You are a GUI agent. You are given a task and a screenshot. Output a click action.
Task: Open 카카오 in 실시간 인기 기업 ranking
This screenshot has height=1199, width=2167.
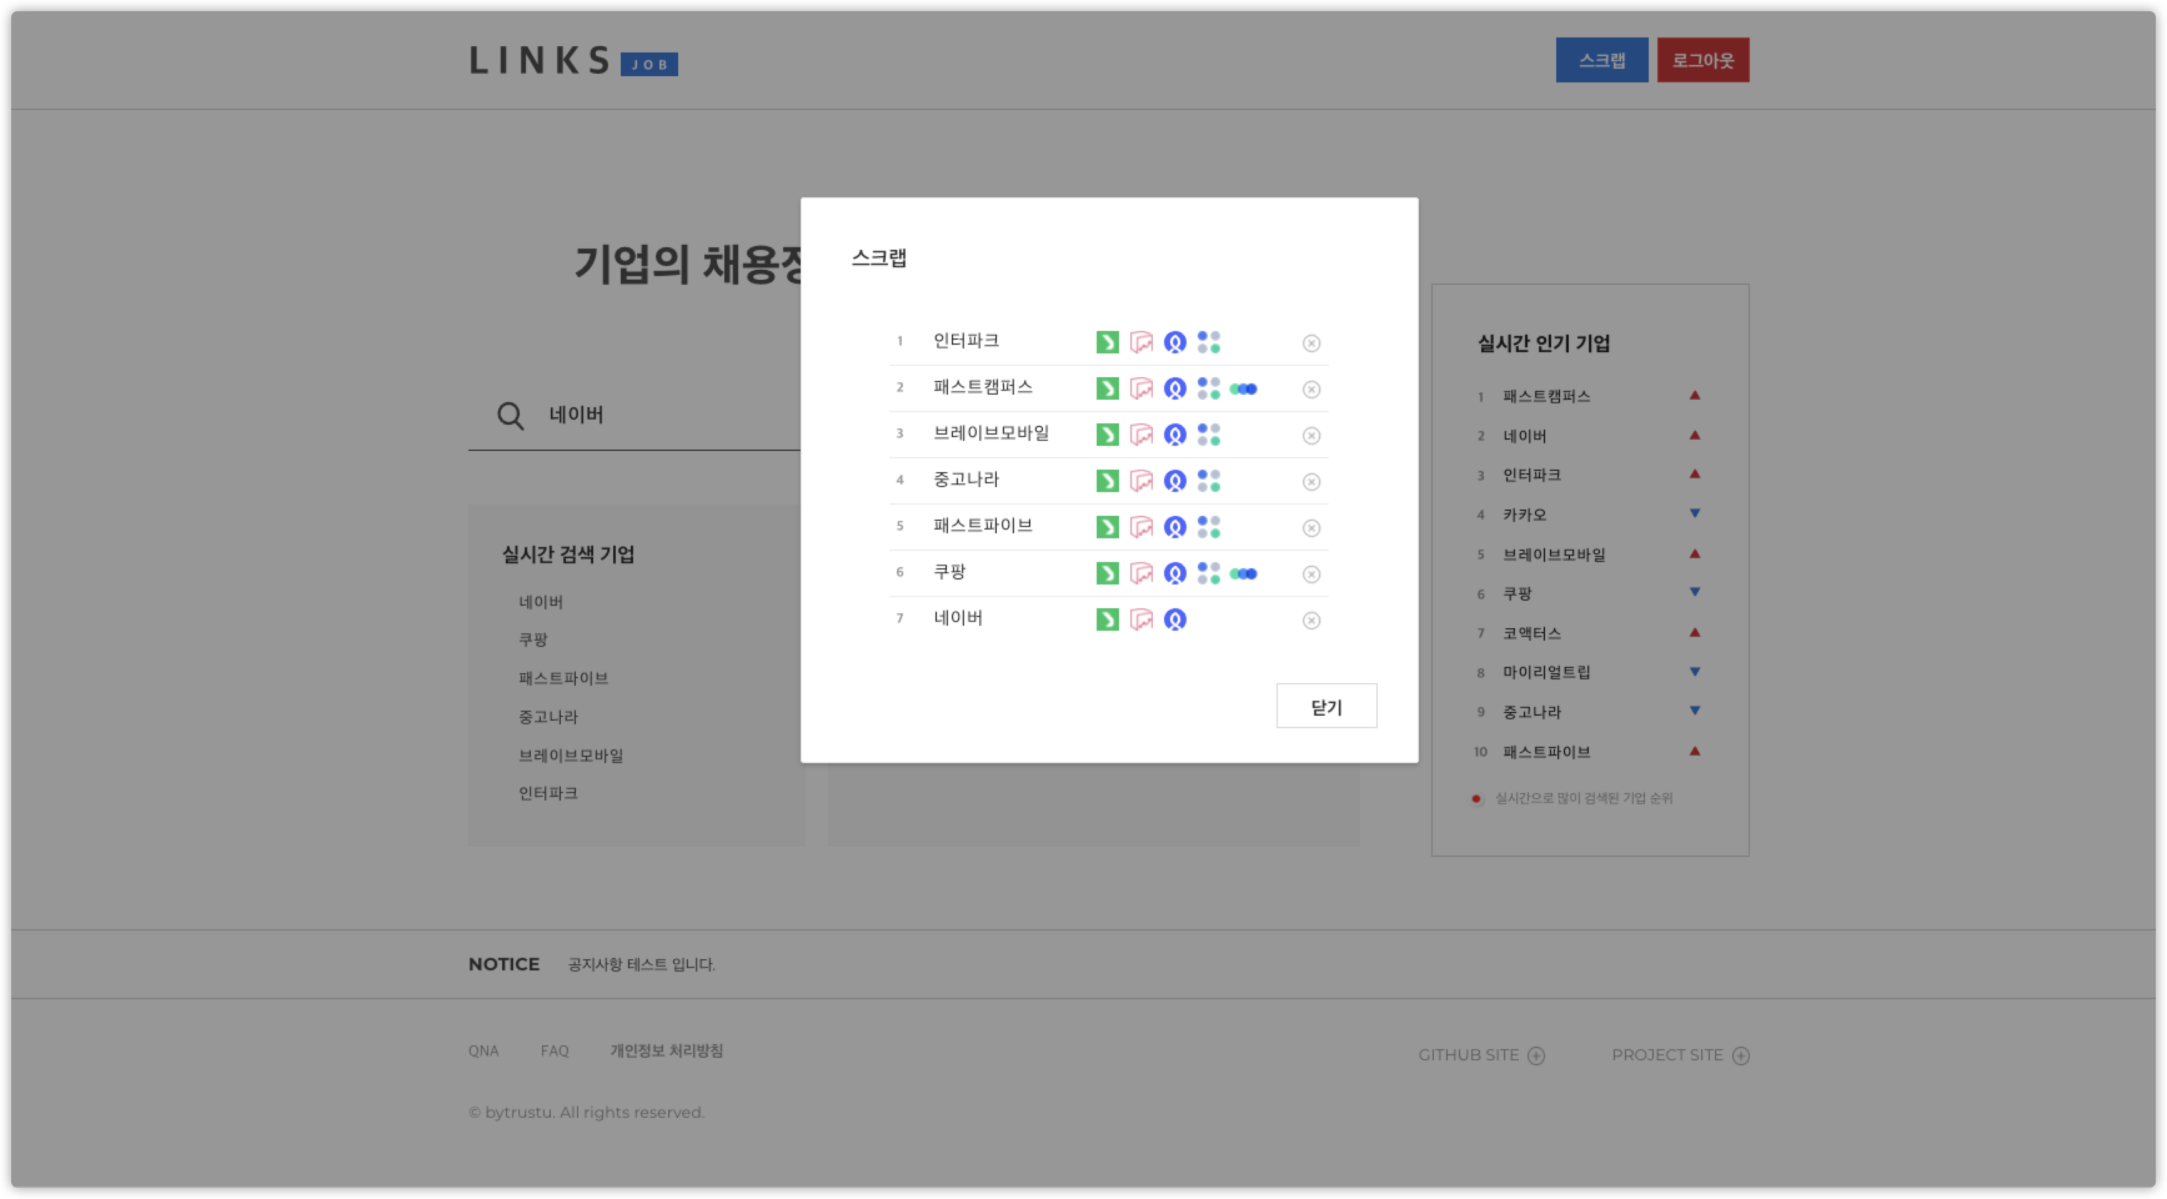coord(1524,515)
